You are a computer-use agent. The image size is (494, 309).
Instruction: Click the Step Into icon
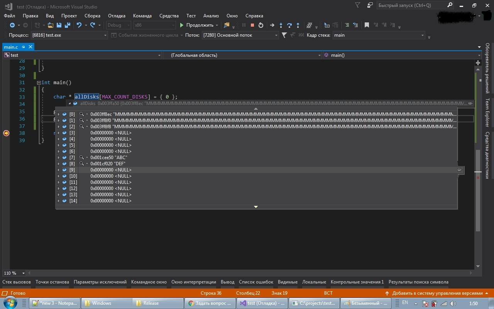(x=281, y=25)
